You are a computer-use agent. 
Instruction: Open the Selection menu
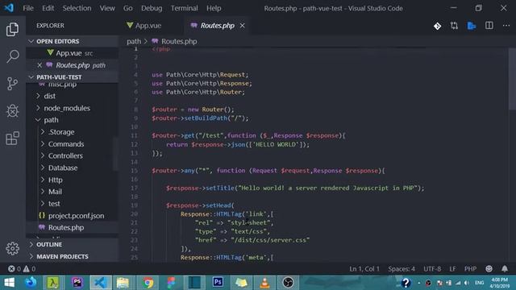[x=77, y=8]
